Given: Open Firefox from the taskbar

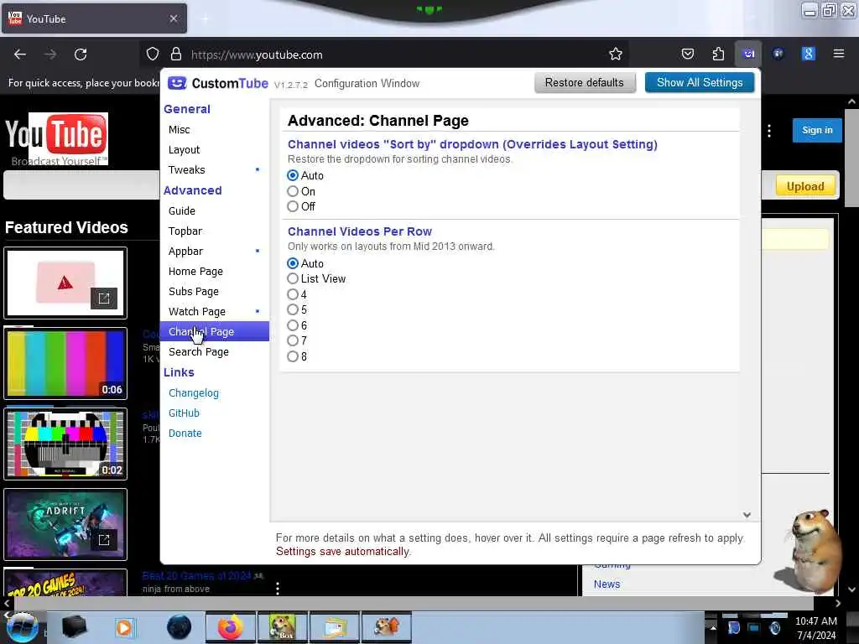Looking at the screenshot, I should tap(230, 627).
